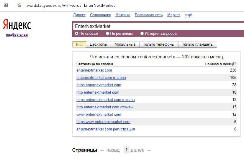244x159 pixels.
Task: Select the История запросов radio button
Action: point(142,34)
